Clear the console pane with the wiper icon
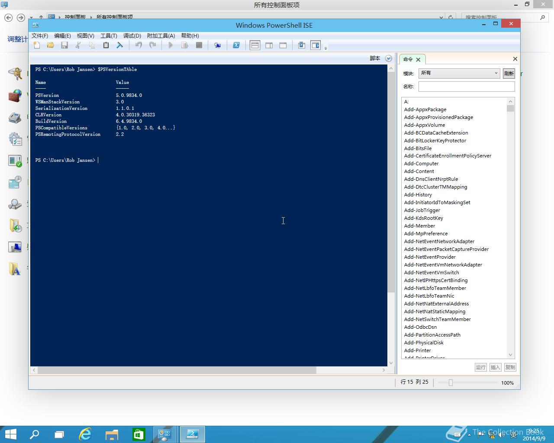The image size is (554, 443). tap(119, 45)
